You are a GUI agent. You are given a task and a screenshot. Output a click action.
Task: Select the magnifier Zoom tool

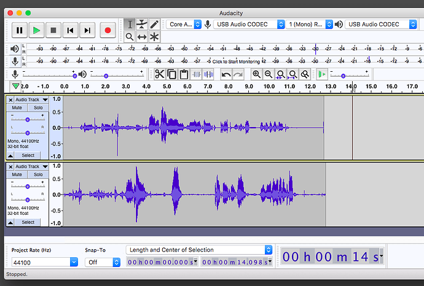point(130,37)
